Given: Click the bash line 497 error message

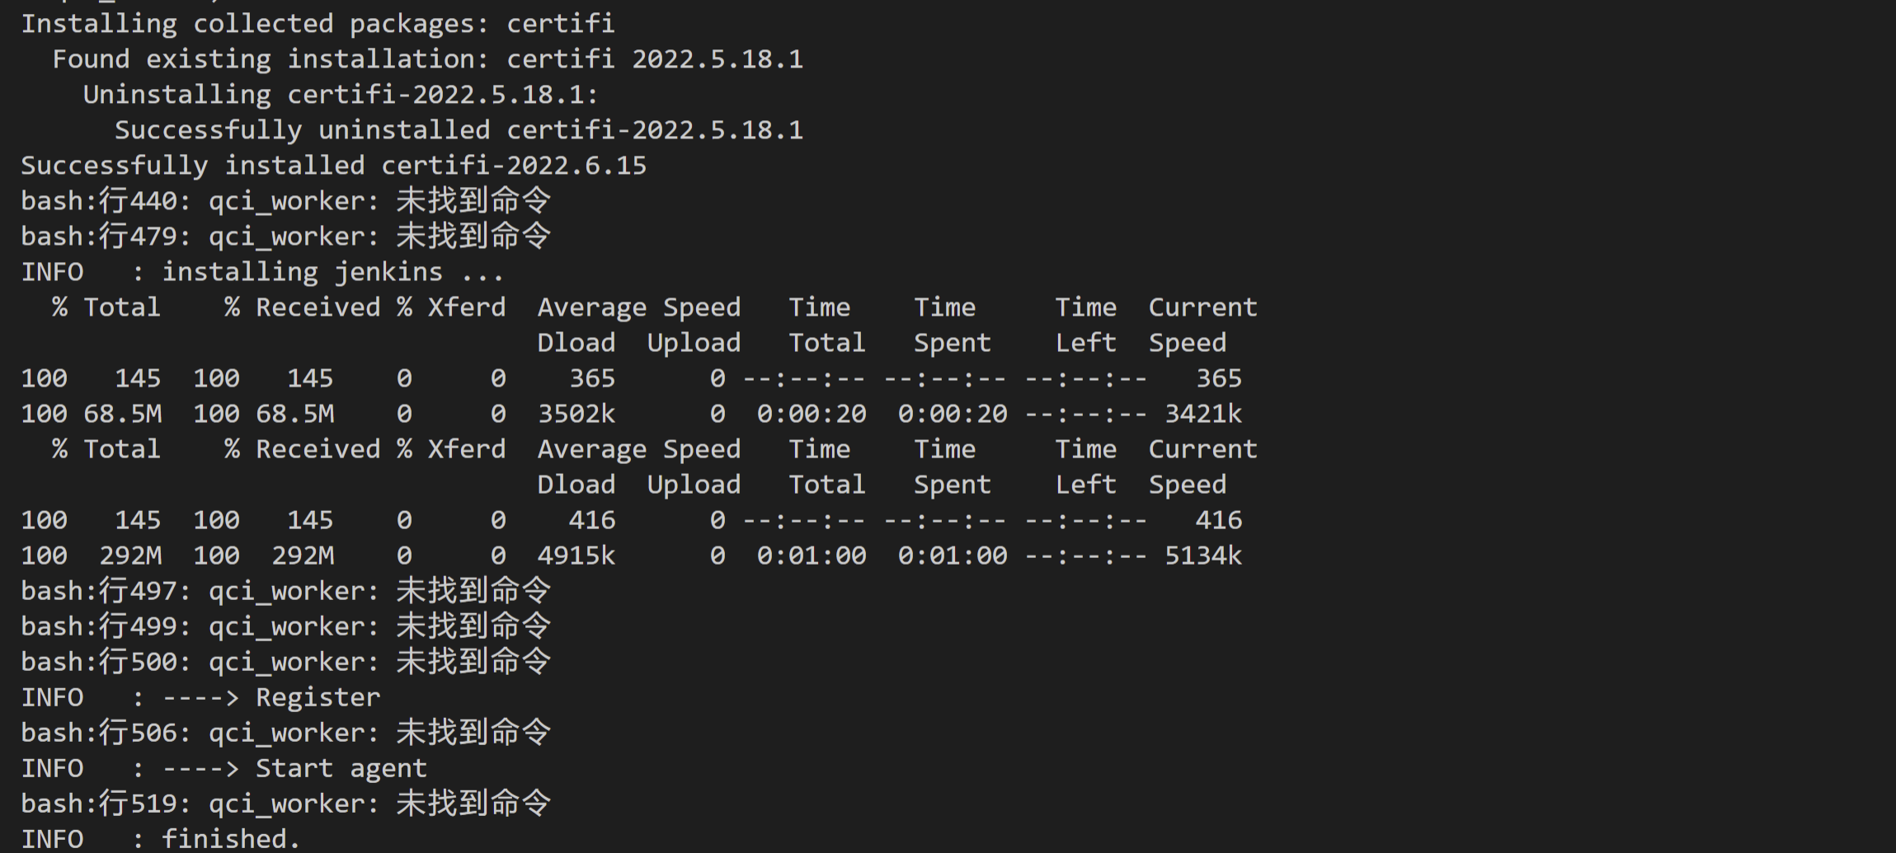Looking at the screenshot, I should coord(285,591).
